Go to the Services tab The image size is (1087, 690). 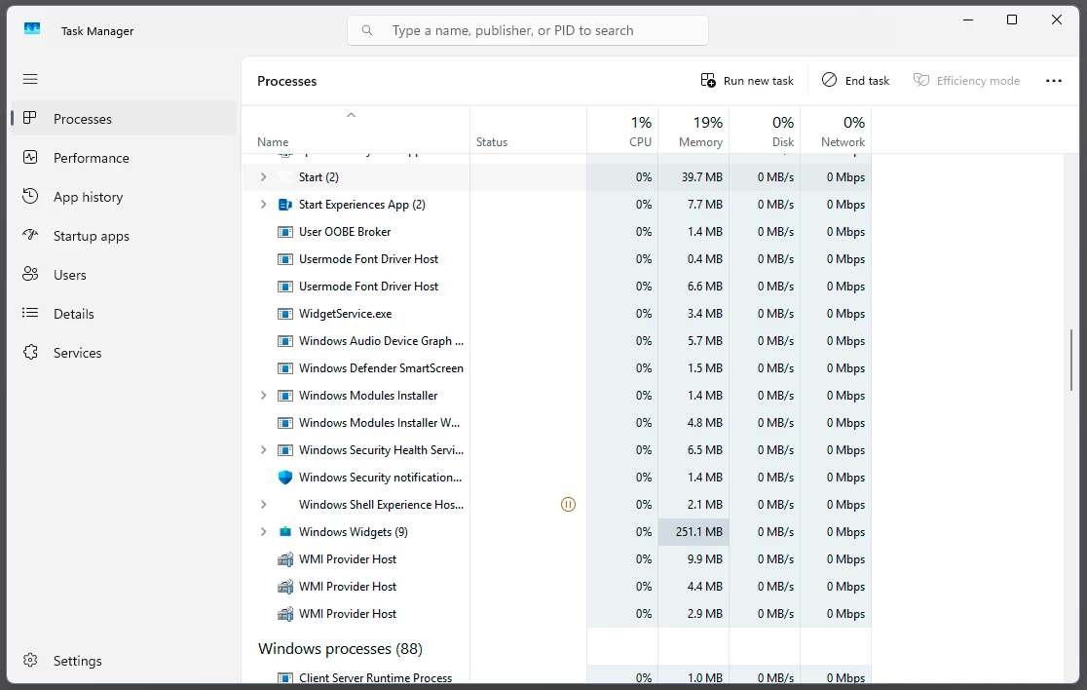(x=124, y=352)
